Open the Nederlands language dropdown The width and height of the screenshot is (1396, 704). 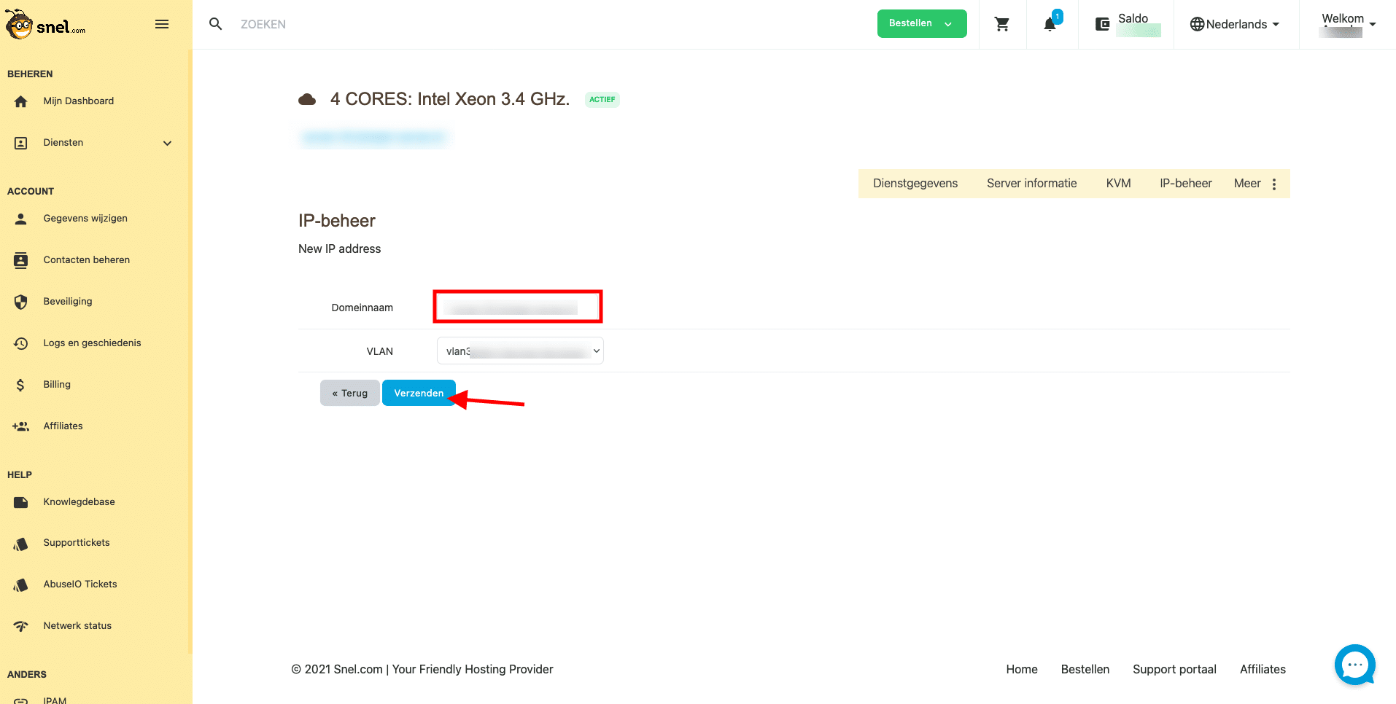pyautogui.click(x=1235, y=24)
